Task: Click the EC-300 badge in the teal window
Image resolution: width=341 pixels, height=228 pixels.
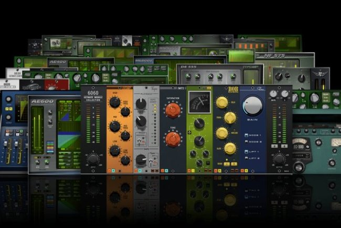Action: [x=299, y=147]
